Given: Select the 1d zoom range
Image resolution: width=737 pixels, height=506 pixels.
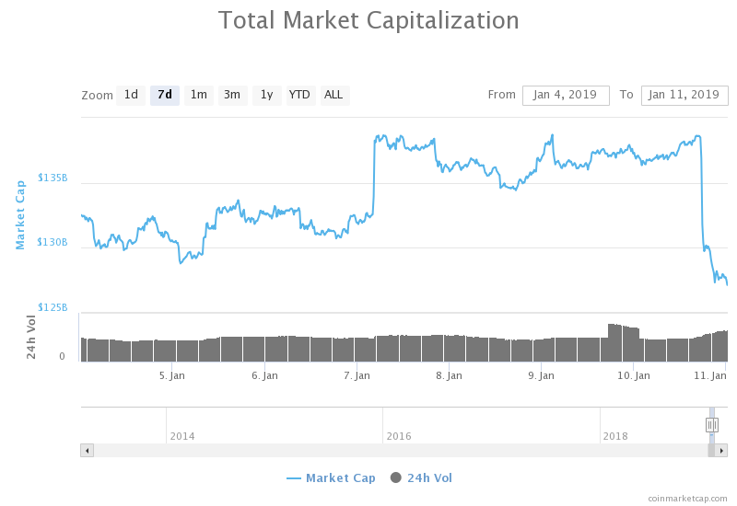Looking at the screenshot, I should [131, 95].
